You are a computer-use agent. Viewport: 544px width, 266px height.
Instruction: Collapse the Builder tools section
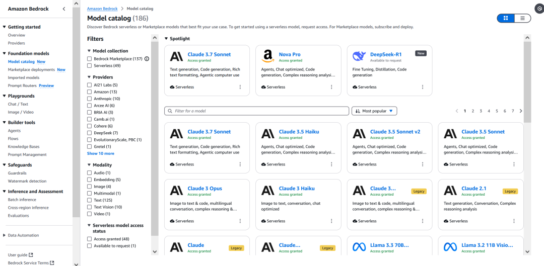point(4,123)
